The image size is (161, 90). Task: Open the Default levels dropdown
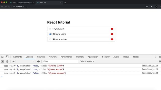point(87,61)
